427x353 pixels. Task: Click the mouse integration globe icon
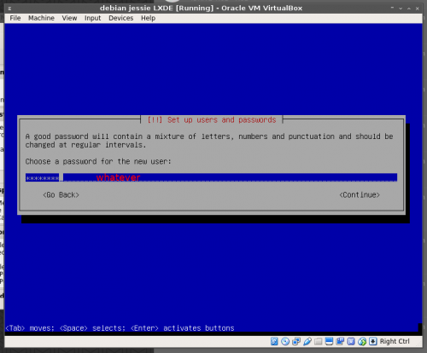tap(362, 341)
